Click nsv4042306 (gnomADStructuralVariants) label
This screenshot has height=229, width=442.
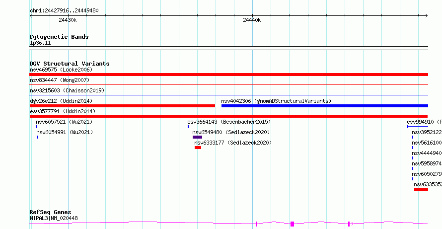tap(276, 101)
